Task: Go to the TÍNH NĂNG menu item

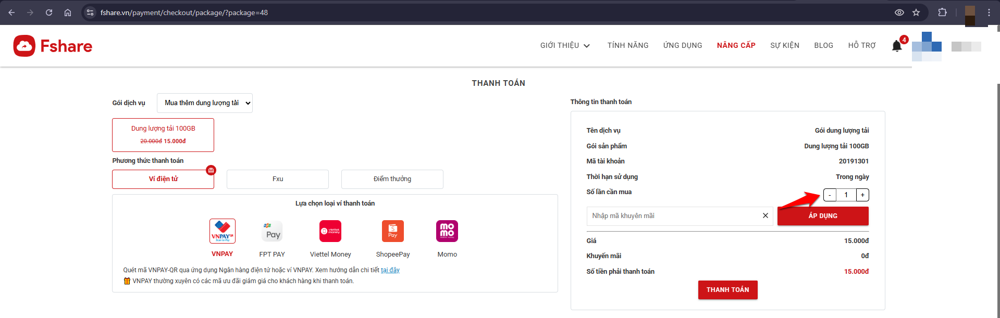Action: [x=628, y=46]
